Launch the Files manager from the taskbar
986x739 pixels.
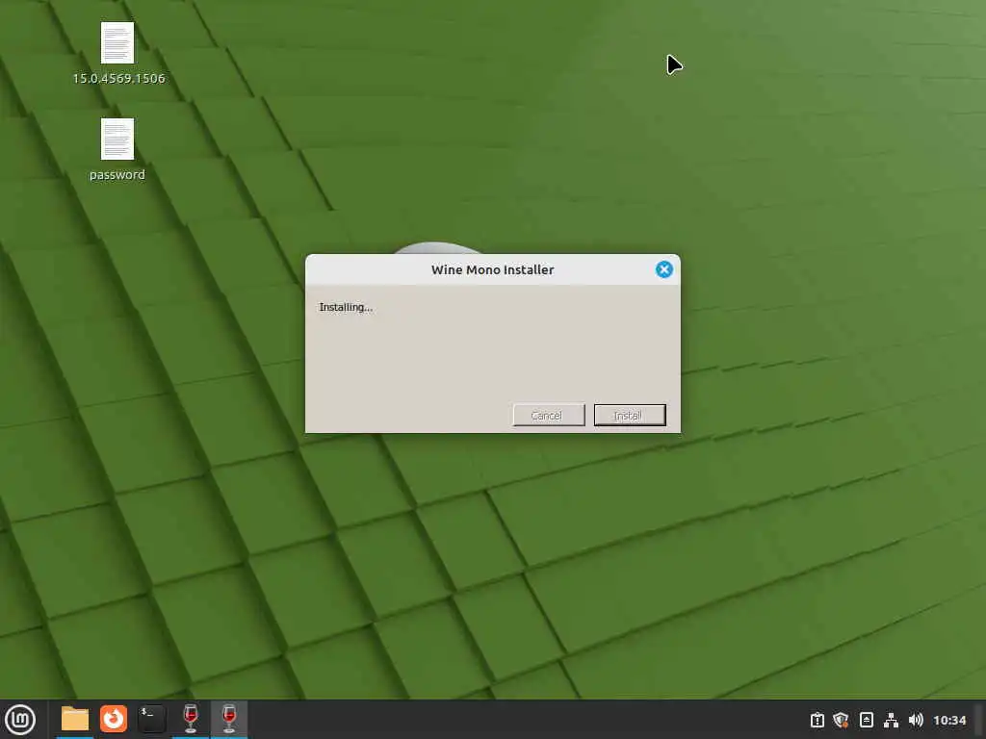[x=75, y=719]
